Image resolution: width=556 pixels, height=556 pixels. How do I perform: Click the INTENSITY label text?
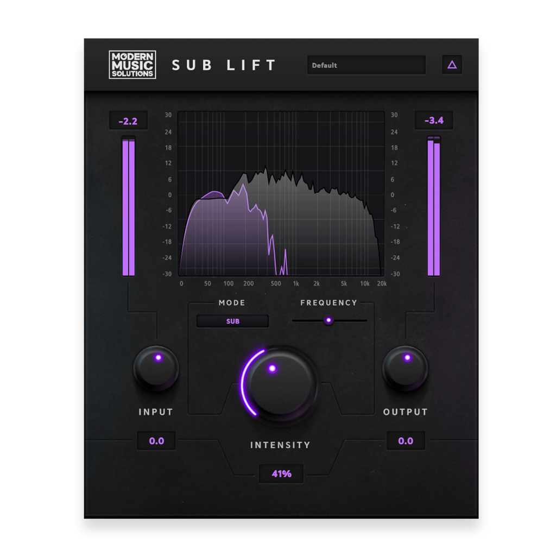(x=280, y=445)
